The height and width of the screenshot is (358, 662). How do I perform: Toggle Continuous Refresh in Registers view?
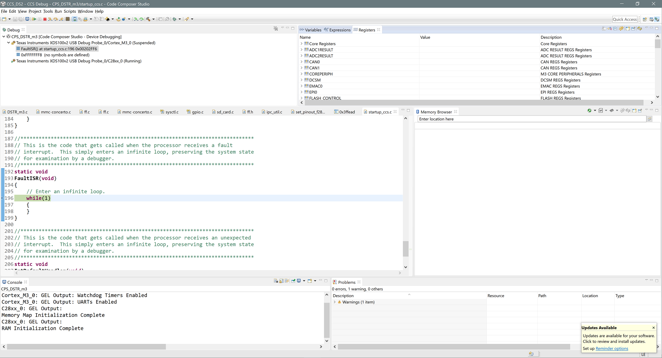[640, 29]
